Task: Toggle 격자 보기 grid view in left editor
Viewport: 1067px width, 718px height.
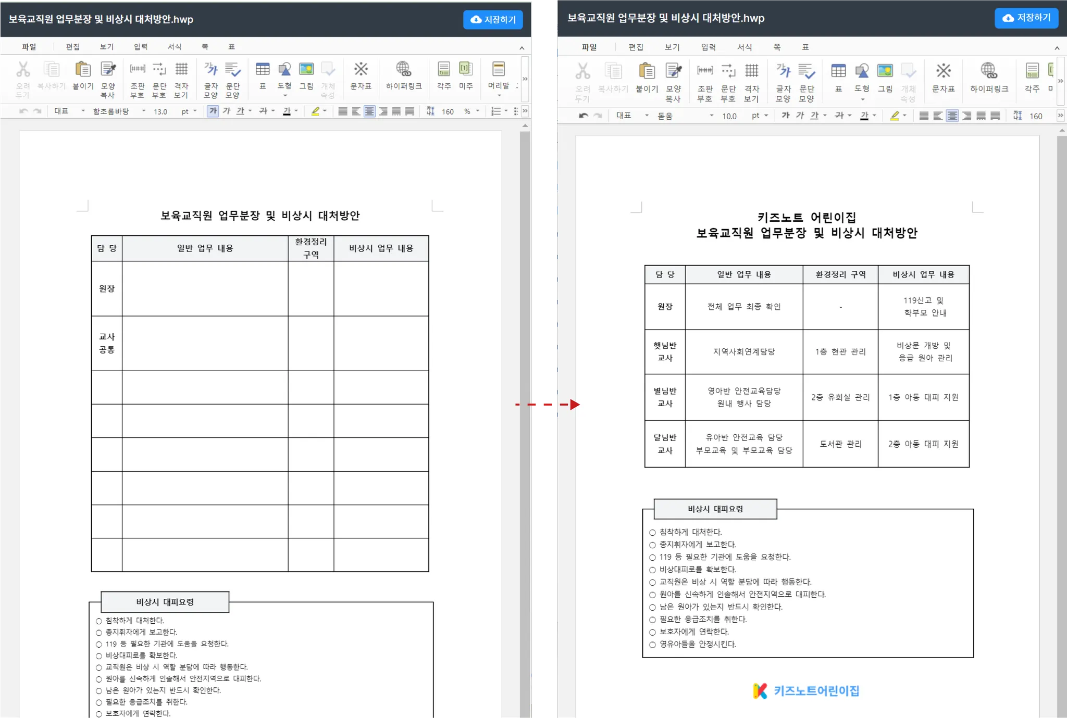Action: coord(181,70)
